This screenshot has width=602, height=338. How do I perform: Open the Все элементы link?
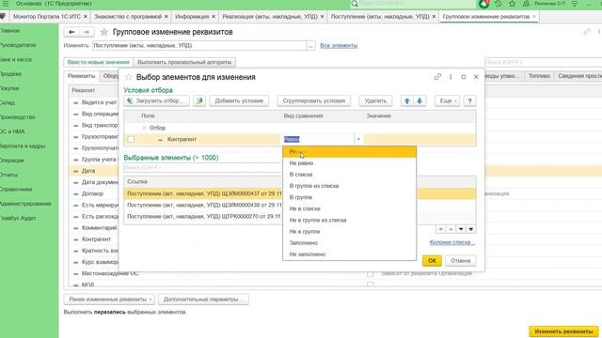coord(339,45)
